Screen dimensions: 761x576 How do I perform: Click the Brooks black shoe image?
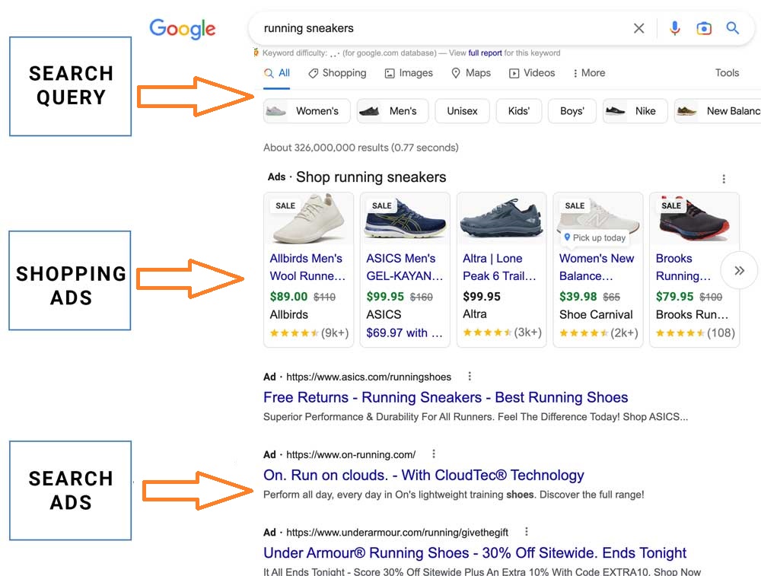pyautogui.click(x=695, y=219)
